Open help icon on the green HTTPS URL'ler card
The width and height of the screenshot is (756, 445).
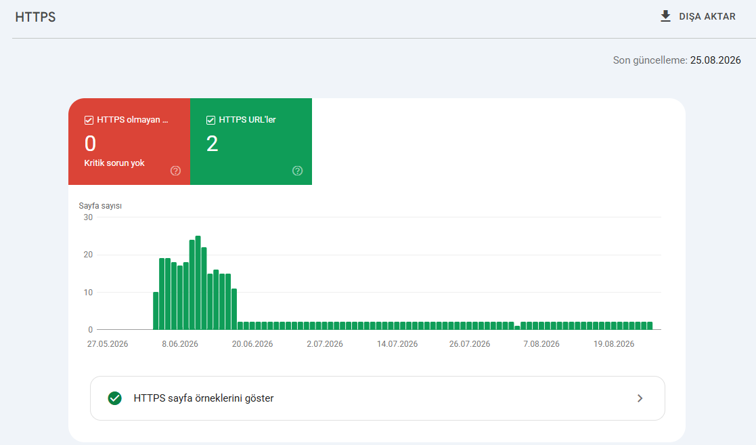(298, 171)
